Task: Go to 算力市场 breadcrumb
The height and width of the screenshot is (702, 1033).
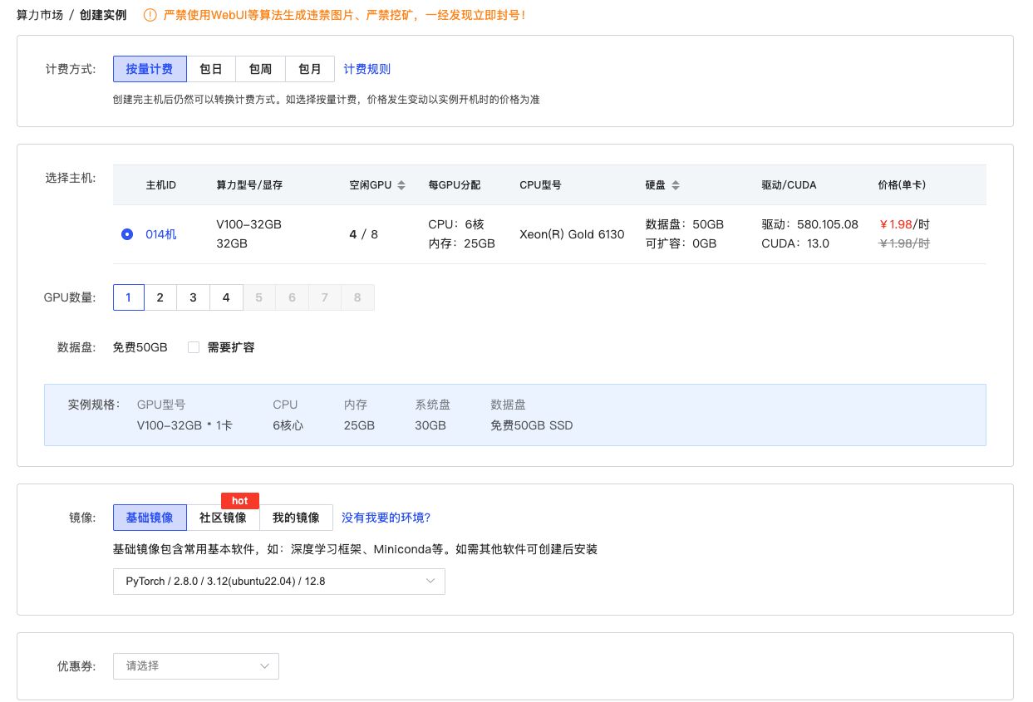Action: (40, 15)
